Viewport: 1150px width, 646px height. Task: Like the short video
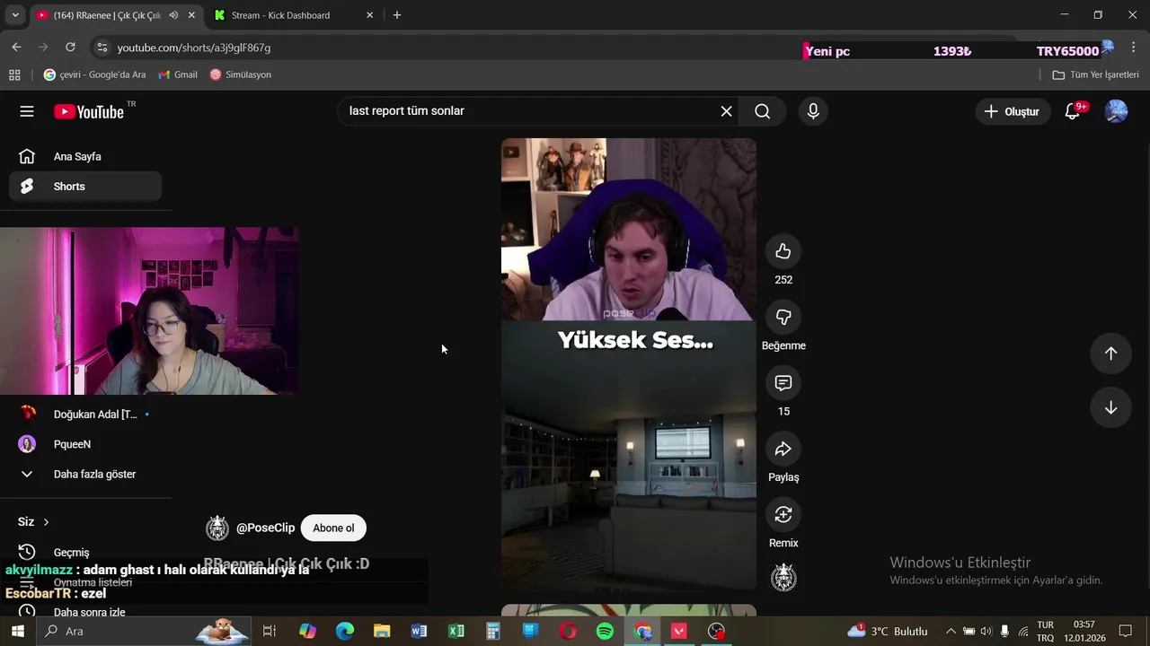pyautogui.click(x=783, y=251)
